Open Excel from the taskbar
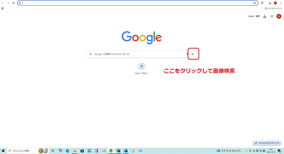The image size is (284, 154). pyautogui.click(x=118, y=151)
